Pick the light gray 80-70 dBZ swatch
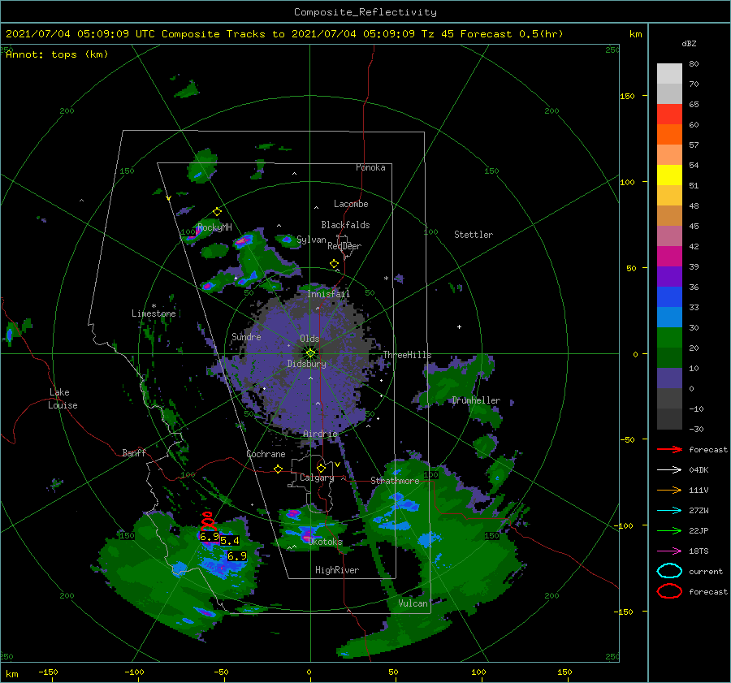The image size is (731, 683). (669, 74)
